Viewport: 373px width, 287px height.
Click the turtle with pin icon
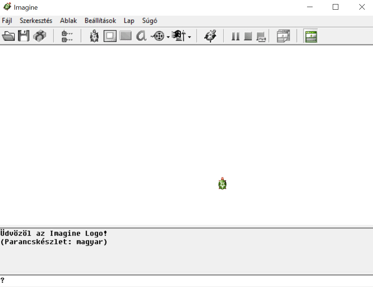[211, 36]
